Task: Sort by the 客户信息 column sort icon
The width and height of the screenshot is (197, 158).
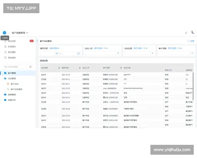Action: [121, 68]
